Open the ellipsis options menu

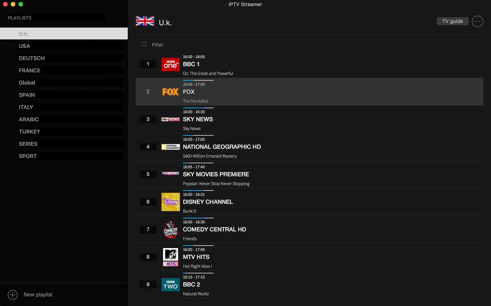[x=477, y=21]
